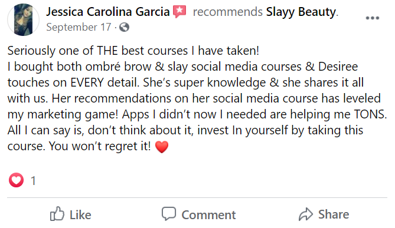Click the recommendation star badge icon
The width and height of the screenshot is (395, 228).
click(x=179, y=12)
